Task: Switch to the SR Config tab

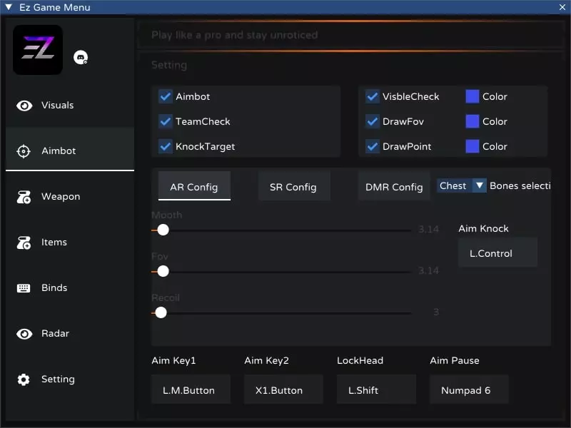Action: pyautogui.click(x=293, y=186)
